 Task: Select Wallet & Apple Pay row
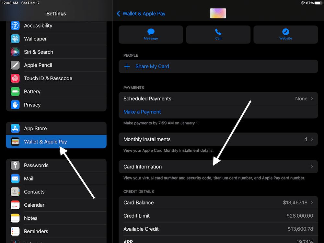[56, 142]
